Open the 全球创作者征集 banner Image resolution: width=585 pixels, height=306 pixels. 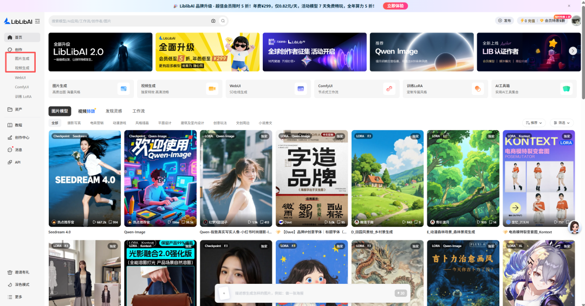click(x=315, y=52)
